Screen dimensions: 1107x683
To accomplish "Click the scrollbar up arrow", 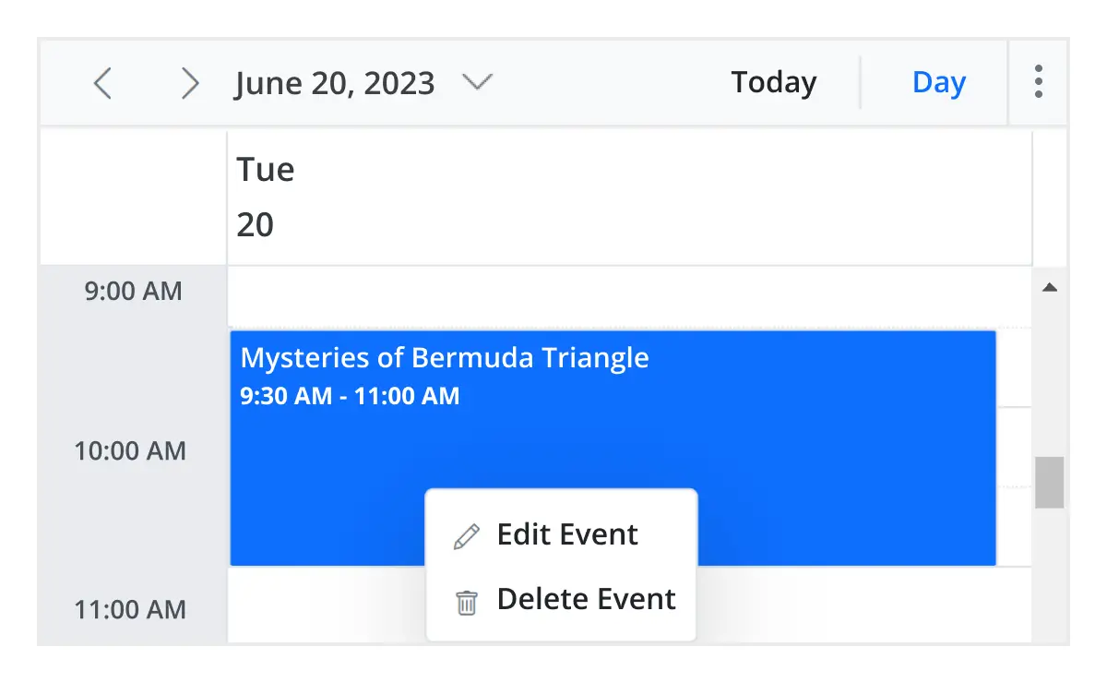I will pyautogui.click(x=1051, y=287).
